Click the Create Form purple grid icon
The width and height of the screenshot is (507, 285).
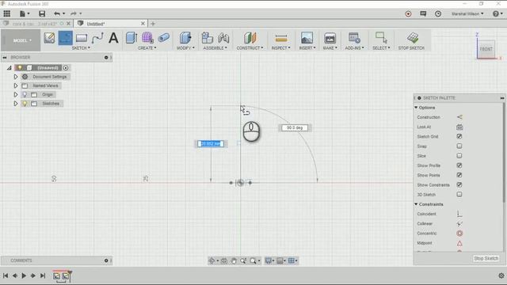tap(147, 38)
